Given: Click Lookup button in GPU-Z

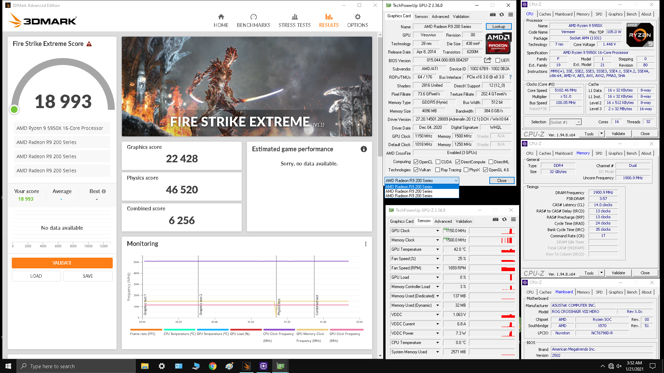Looking at the screenshot, I should click(x=499, y=27).
